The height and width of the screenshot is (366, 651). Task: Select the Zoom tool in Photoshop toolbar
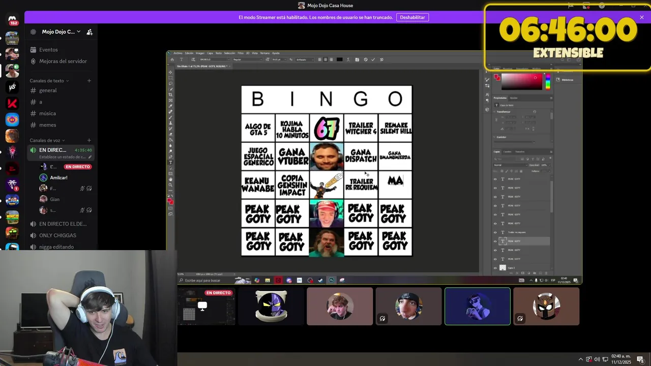(170, 185)
